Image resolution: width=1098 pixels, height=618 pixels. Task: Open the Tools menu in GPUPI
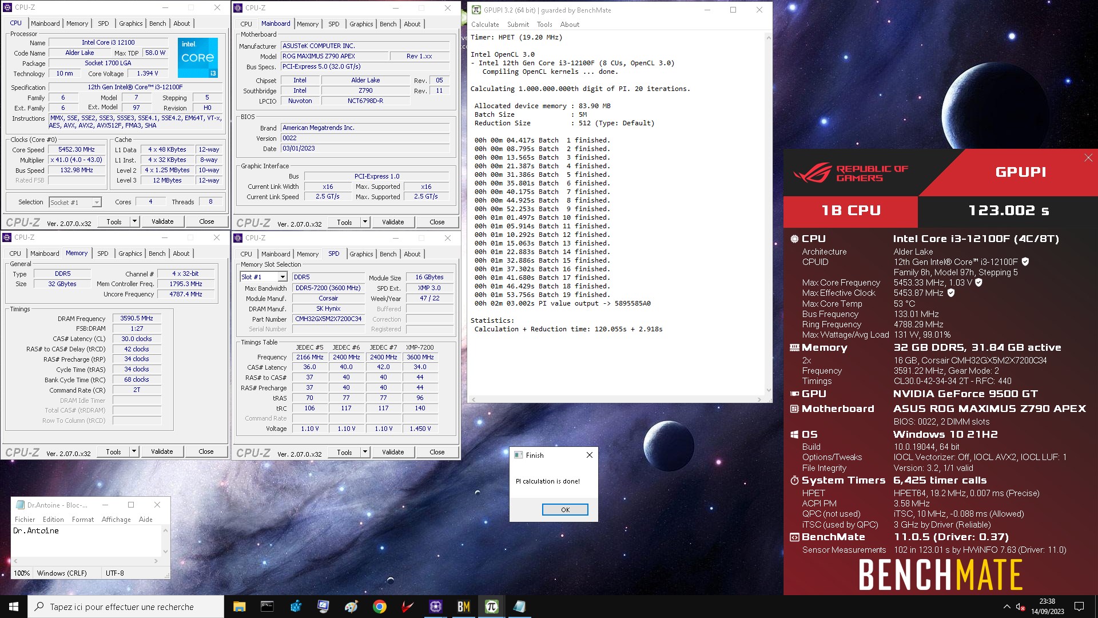[544, 25]
